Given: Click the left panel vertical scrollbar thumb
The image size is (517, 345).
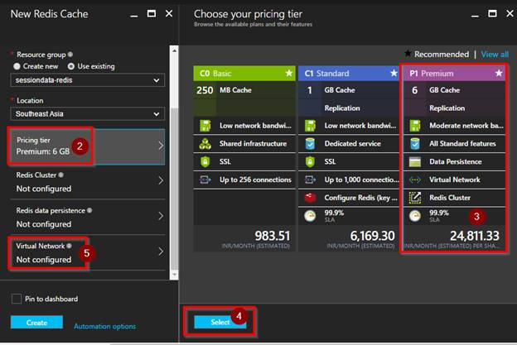Looking at the screenshot, I should [174, 189].
